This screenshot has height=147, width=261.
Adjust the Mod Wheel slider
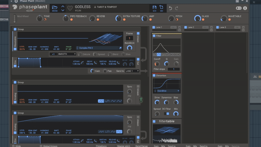(x=14, y=18)
